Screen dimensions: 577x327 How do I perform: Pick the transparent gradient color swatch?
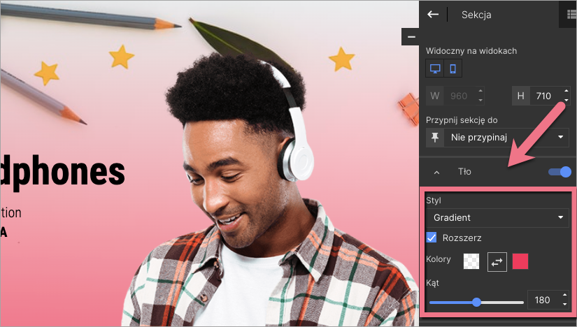[x=472, y=261]
